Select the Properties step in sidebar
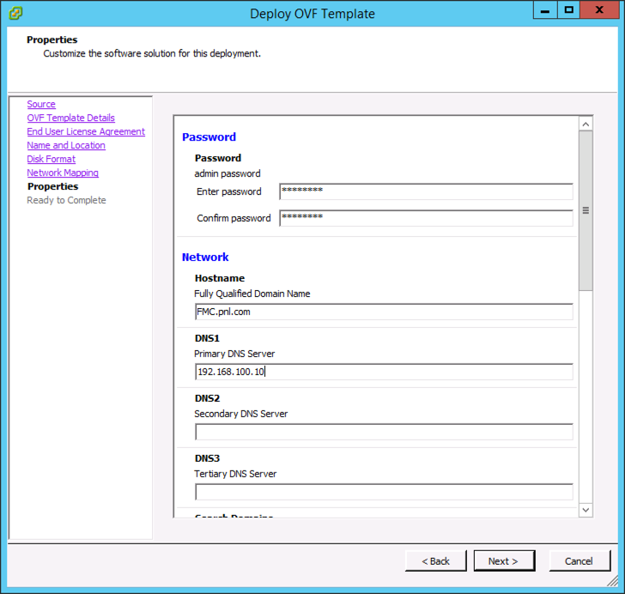Screen dimensions: 625x594 click(52, 186)
